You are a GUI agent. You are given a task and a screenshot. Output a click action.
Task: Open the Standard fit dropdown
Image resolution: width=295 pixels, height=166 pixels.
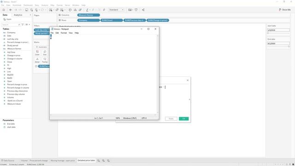[116, 10]
